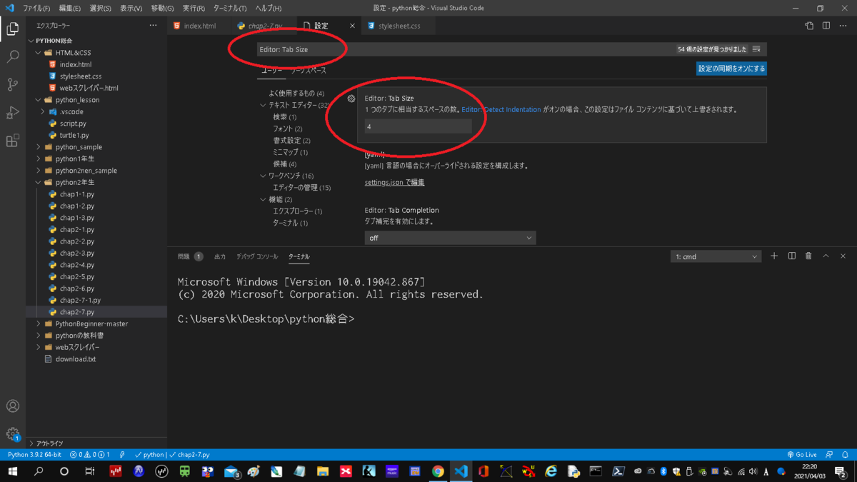The width and height of the screenshot is (857, 482).
Task: Maximize the panel with chevron up
Action: tap(826, 256)
